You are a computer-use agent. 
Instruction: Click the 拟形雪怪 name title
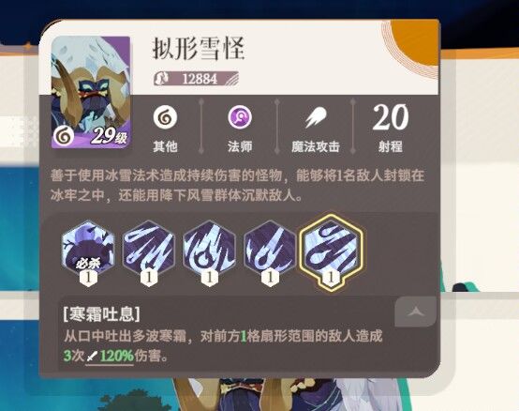198,49
